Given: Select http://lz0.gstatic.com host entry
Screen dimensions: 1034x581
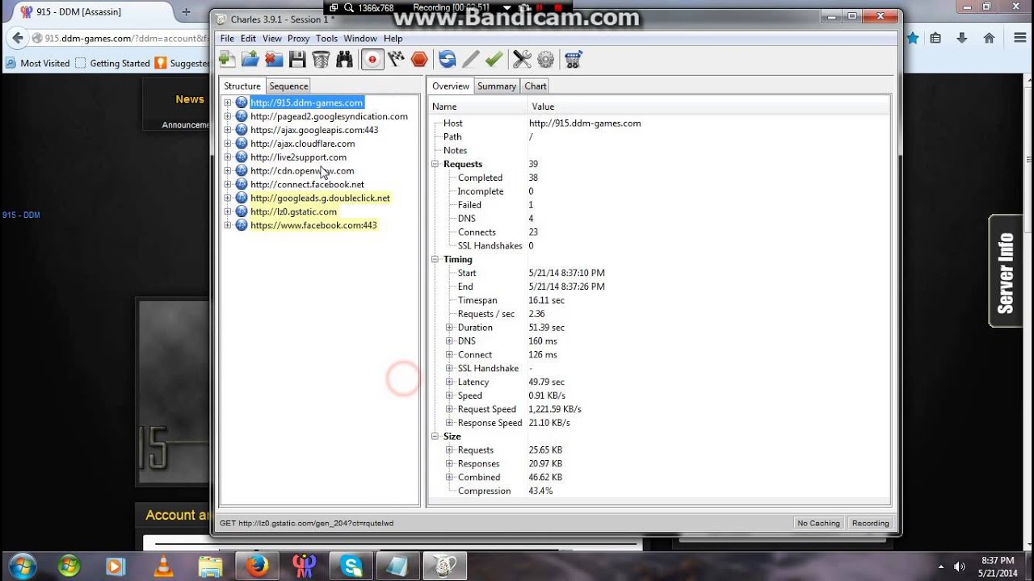Looking at the screenshot, I should click(x=293, y=211).
